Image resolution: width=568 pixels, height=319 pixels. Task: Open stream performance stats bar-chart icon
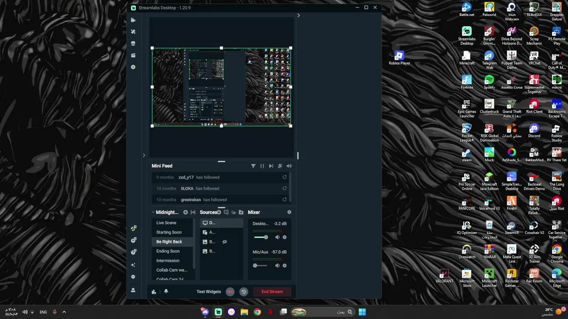(154, 292)
